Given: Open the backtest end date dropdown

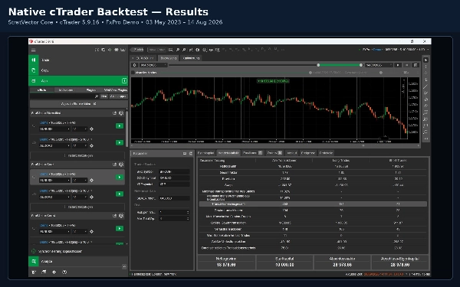Looking at the screenshot, I should [x=378, y=65].
